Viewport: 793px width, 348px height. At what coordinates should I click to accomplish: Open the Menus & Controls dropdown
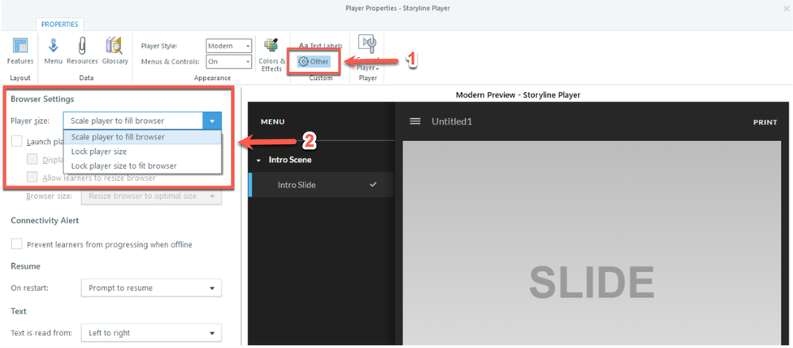click(229, 62)
